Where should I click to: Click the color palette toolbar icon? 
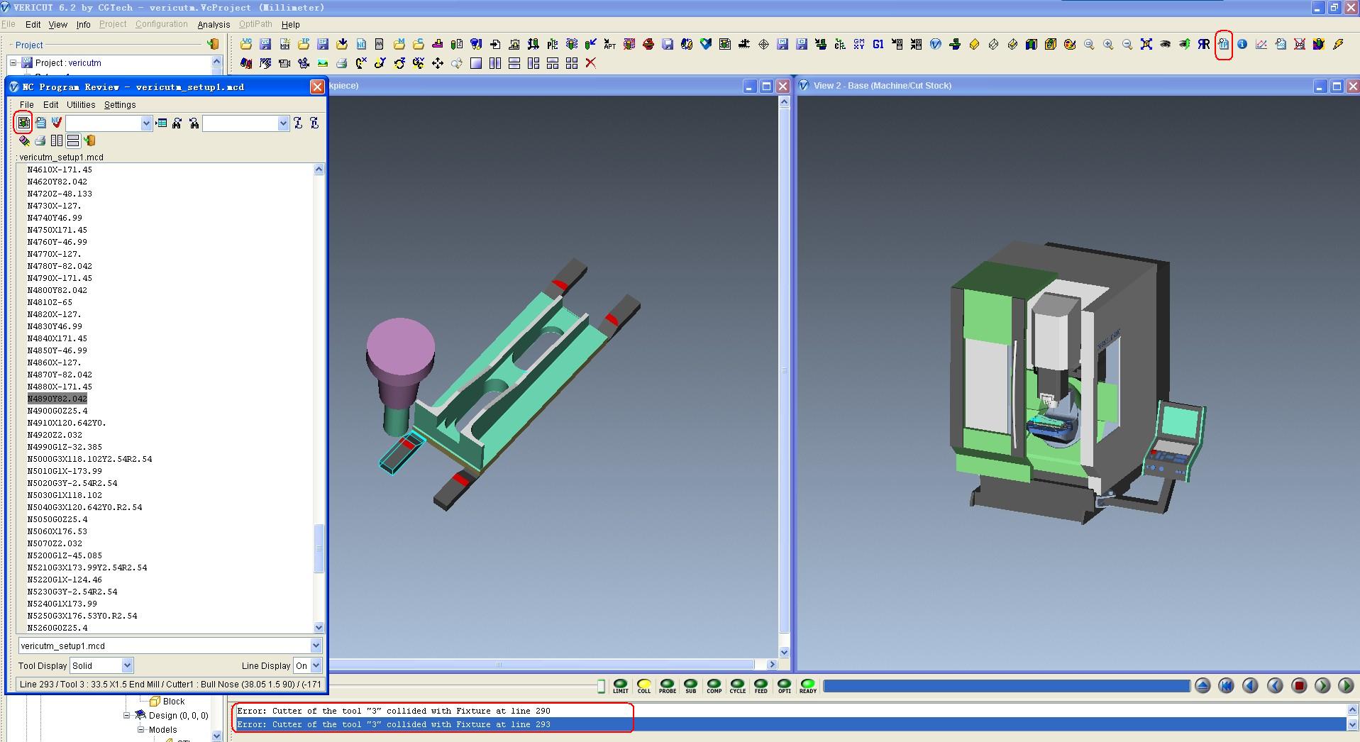1070,44
